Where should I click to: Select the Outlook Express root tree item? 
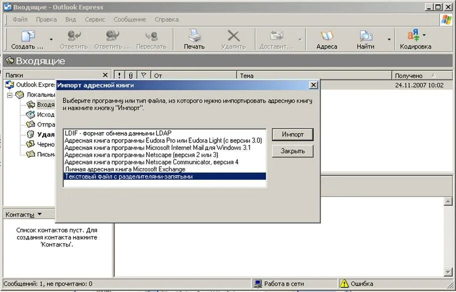coord(30,84)
